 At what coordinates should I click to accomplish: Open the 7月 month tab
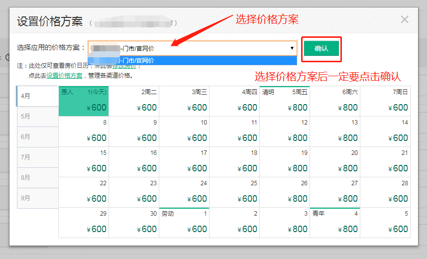point(38,157)
